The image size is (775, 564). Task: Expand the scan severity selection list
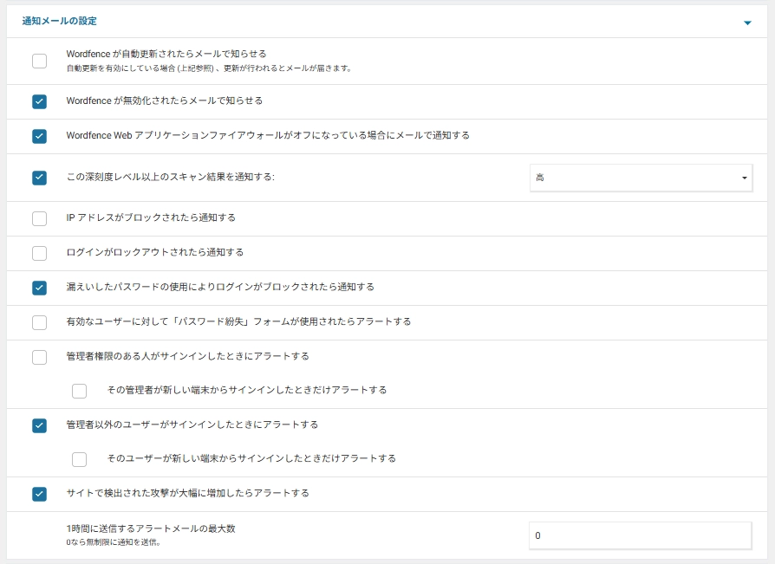743,177
